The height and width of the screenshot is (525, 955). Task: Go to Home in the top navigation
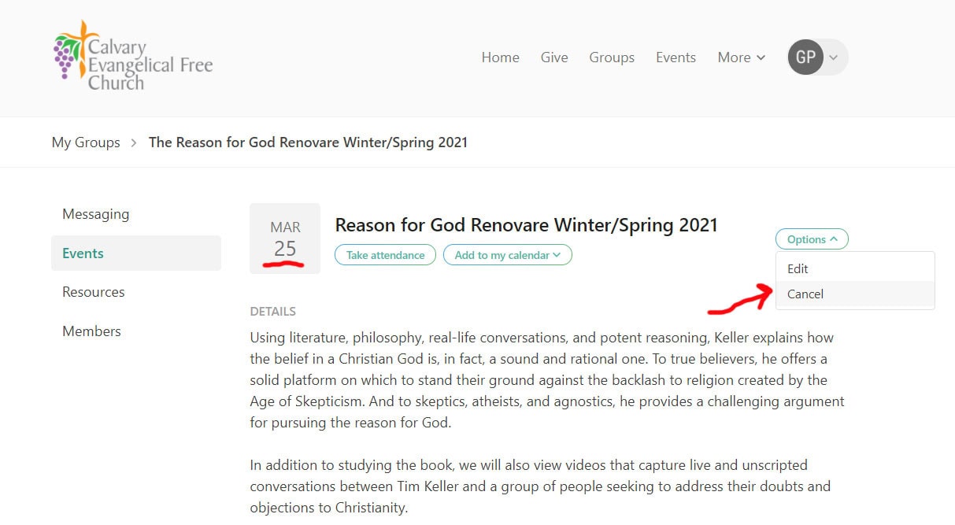[500, 57]
